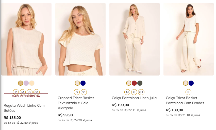Pick navy swatch for Calça Tricot Basket

(191, 83)
